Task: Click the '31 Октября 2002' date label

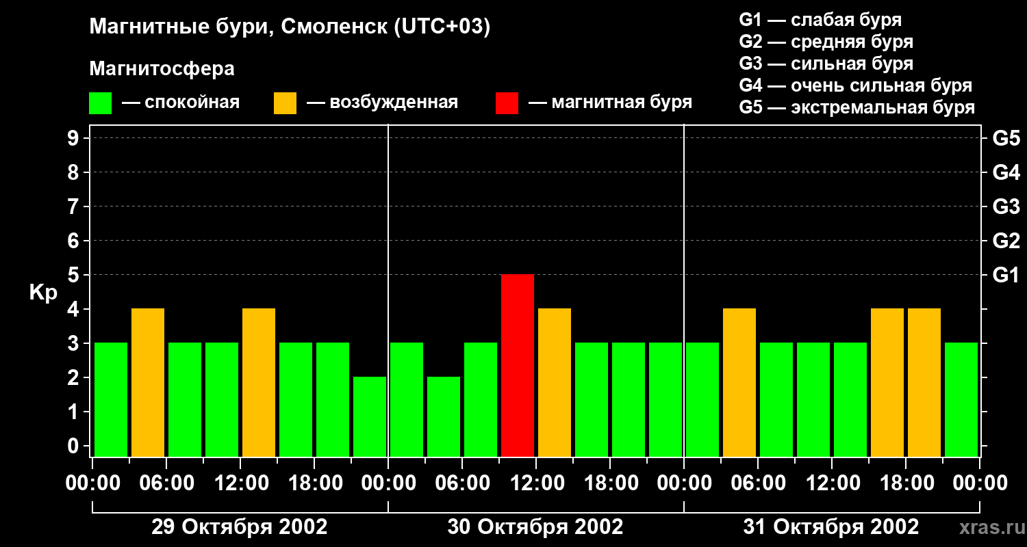Action: (831, 527)
